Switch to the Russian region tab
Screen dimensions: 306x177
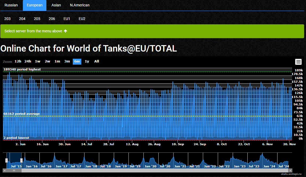[x=11, y=5]
